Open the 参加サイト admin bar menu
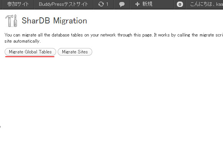This screenshot has height=146, width=223. coord(18,4)
